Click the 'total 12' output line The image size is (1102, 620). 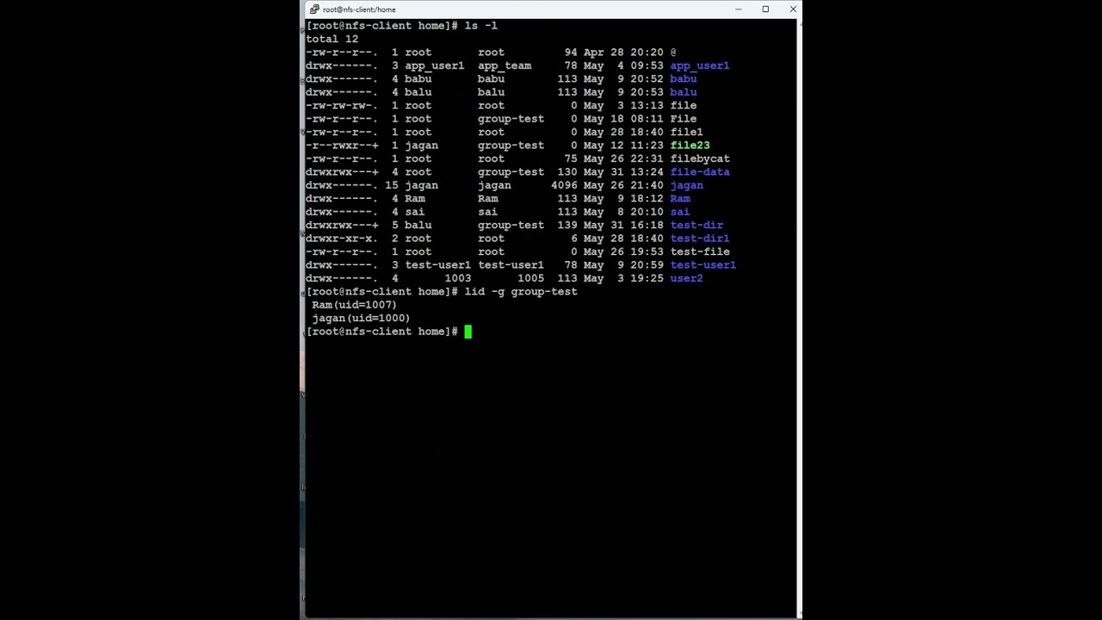[x=332, y=39]
